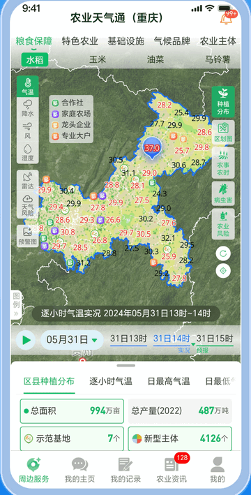Click the 总面积 994万亩 card
The image size is (251, 495).
[x=72, y=411]
